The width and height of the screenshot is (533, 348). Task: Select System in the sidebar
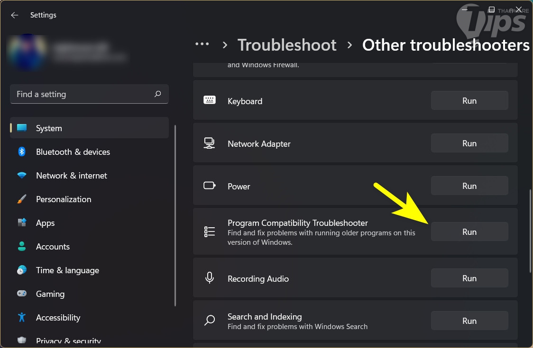pyautogui.click(x=49, y=128)
